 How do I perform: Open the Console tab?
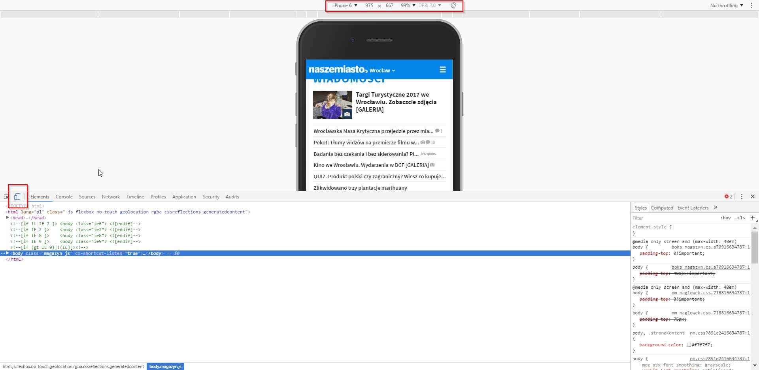64,197
